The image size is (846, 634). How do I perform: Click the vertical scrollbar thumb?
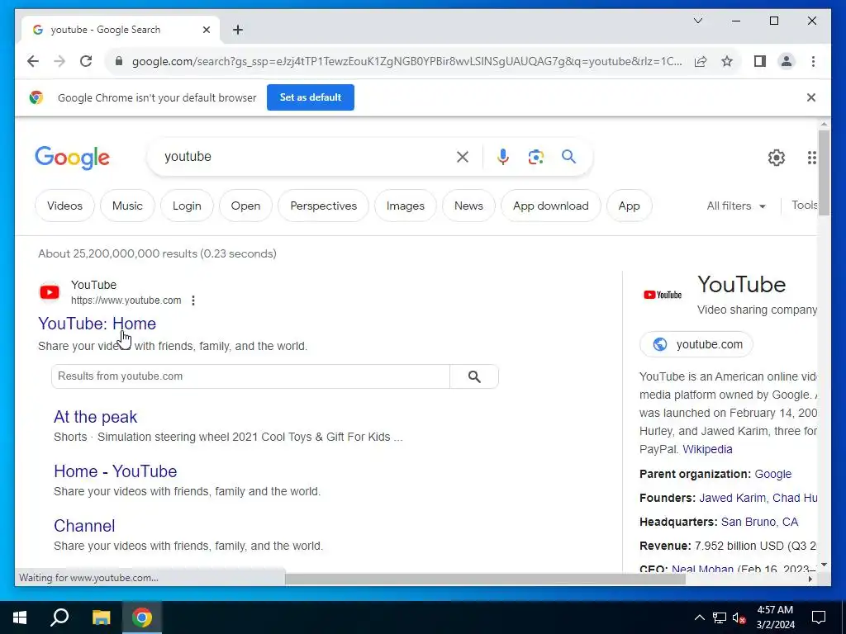point(824,173)
